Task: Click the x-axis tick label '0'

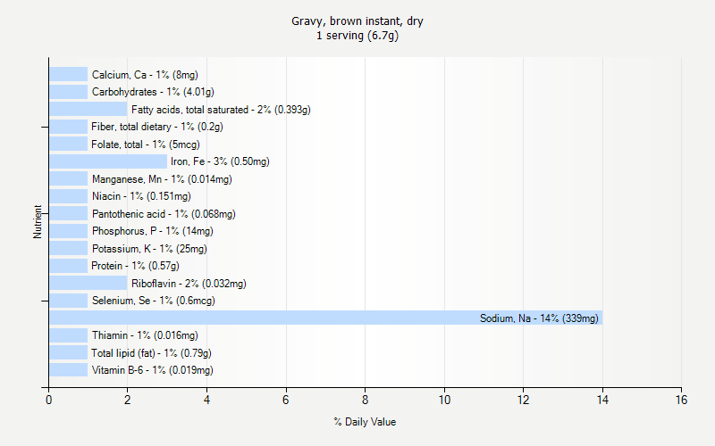Action: [x=49, y=400]
